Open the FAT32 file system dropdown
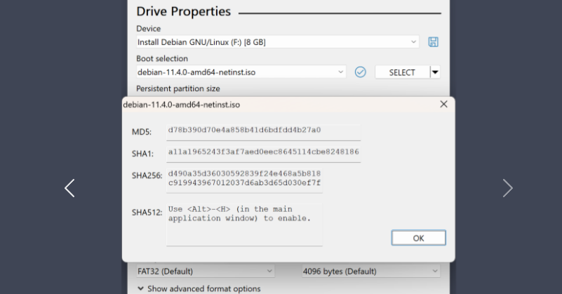This screenshot has width=562, height=294. [206, 271]
